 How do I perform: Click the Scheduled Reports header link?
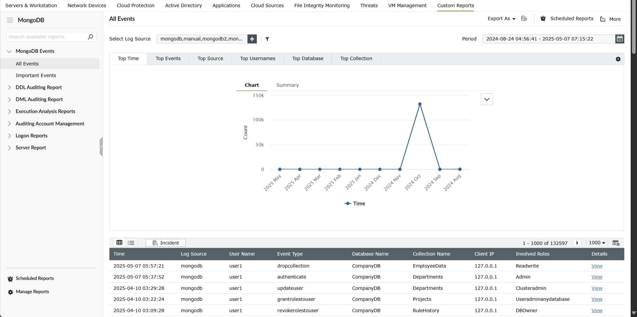click(x=572, y=19)
